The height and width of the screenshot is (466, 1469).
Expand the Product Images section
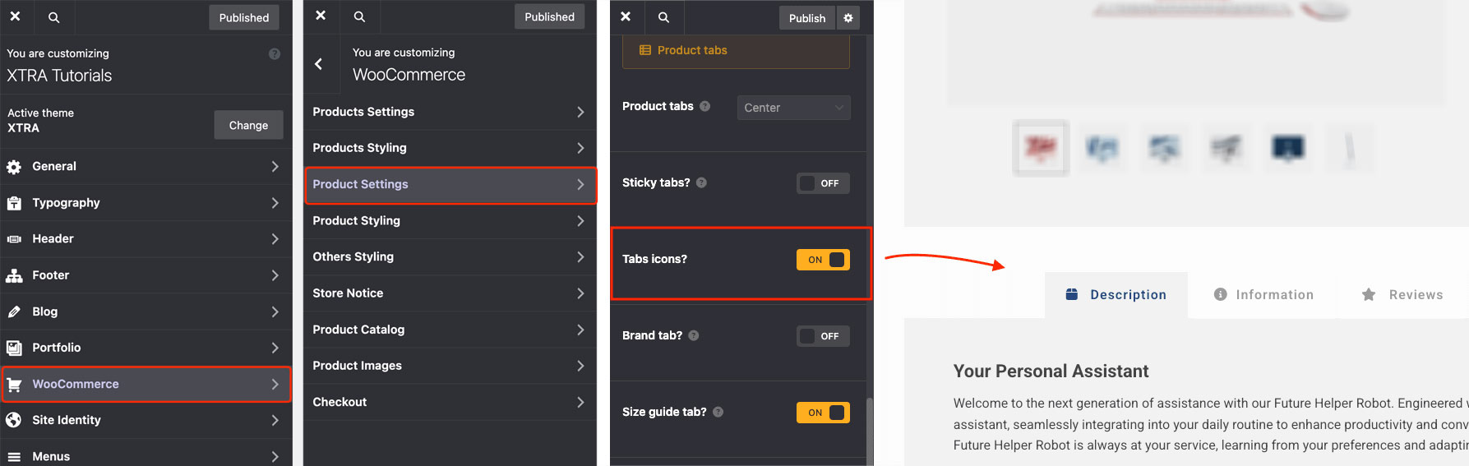tap(450, 366)
